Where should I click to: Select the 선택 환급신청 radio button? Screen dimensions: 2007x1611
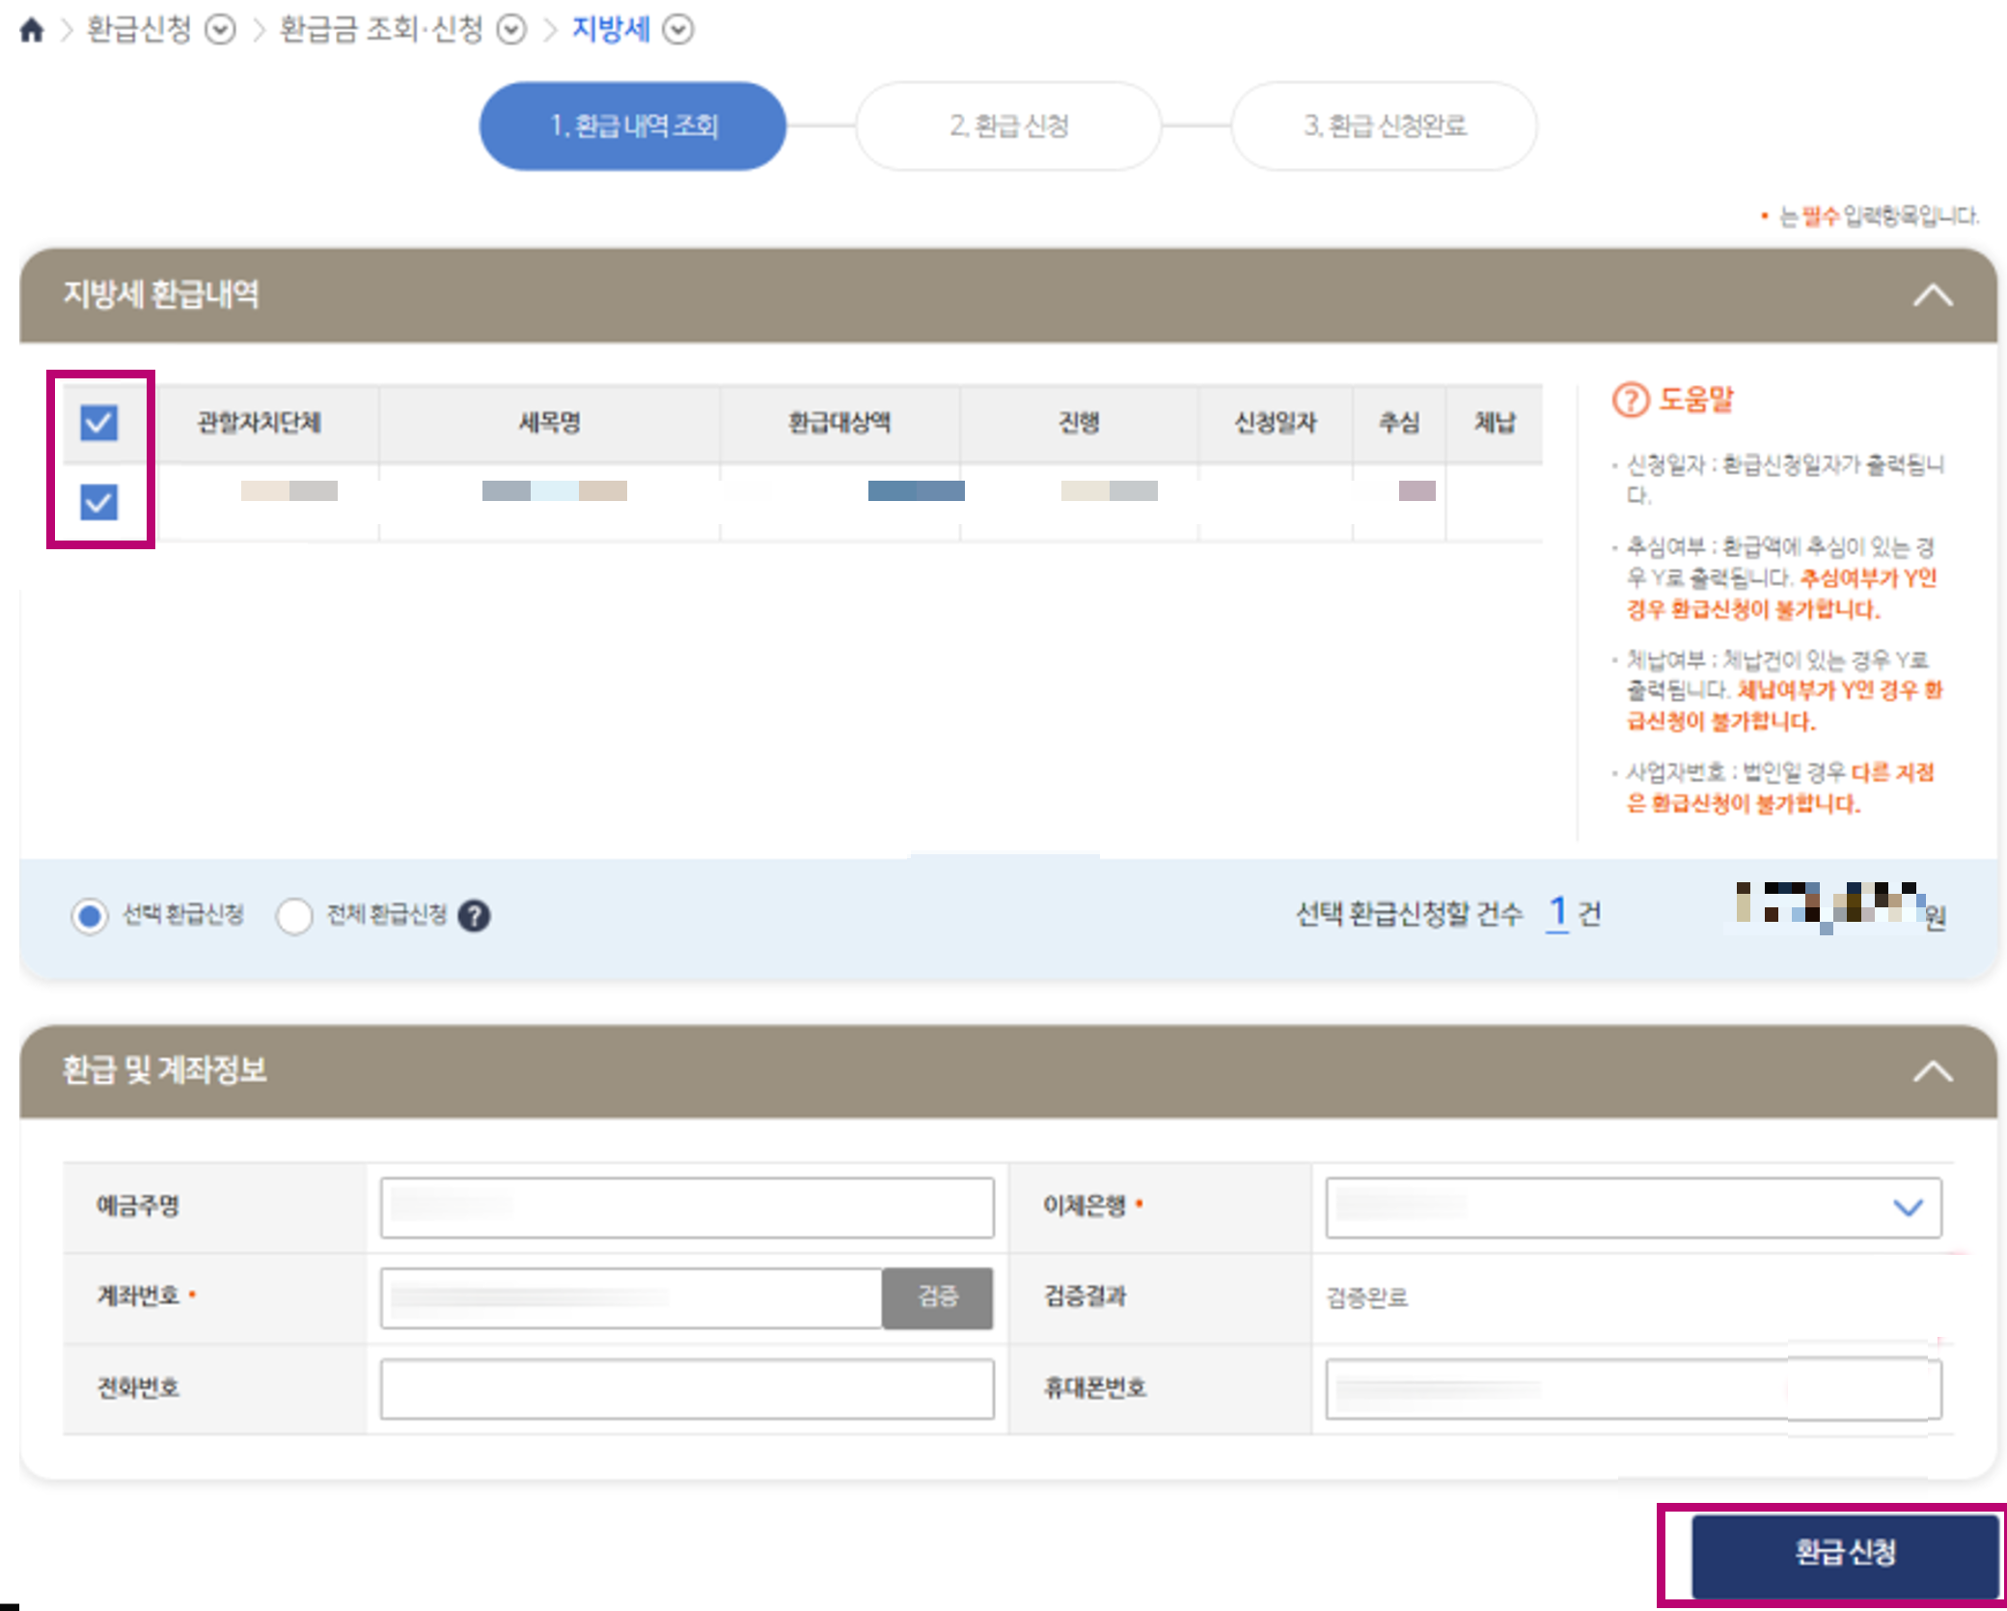coord(90,915)
